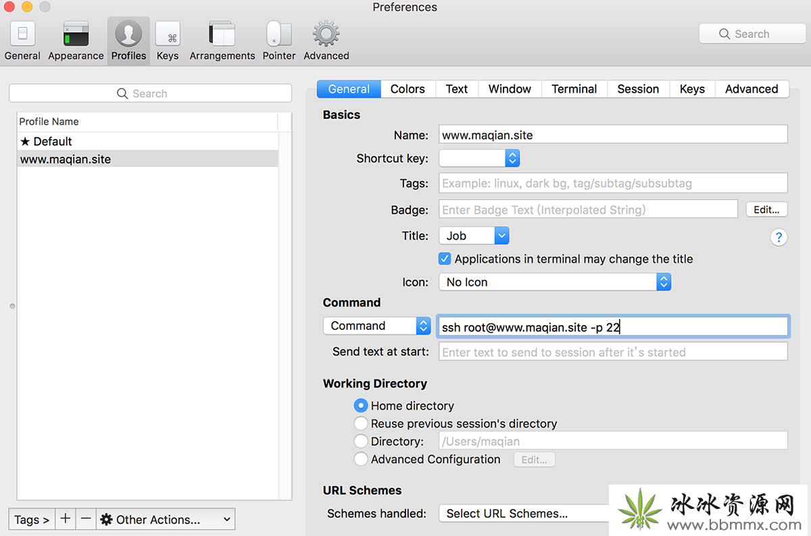Open the Advanced gear icon in toolbar
This screenshot has width=811, height=536.
pos(326,41)
